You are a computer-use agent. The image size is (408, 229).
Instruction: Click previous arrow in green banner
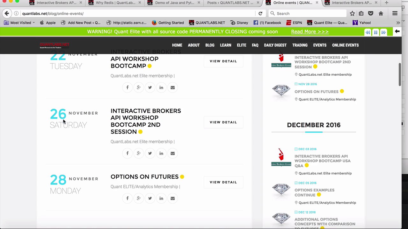368,32
